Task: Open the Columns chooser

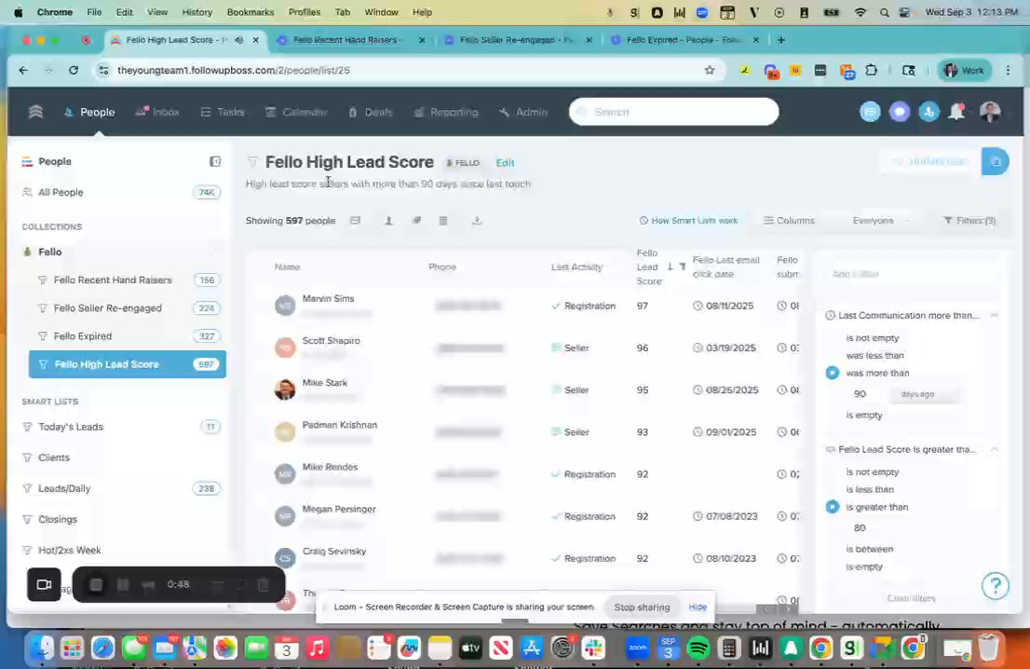Action: tap(789, 221)
